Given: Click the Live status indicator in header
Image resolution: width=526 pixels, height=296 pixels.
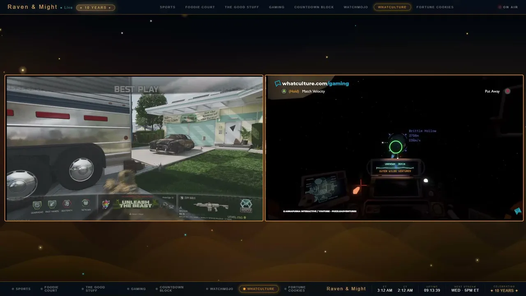Looking at the screenshot, I should tap(67, 7).
